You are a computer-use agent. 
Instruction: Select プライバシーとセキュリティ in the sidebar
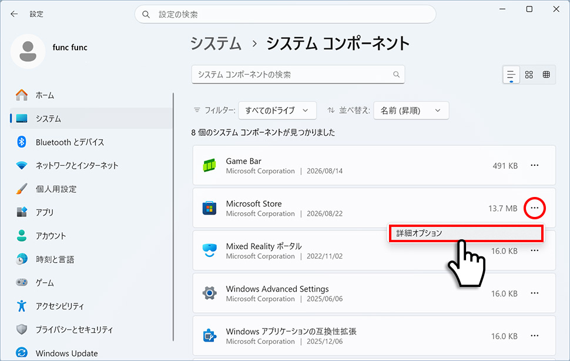[x=91, y=329]
